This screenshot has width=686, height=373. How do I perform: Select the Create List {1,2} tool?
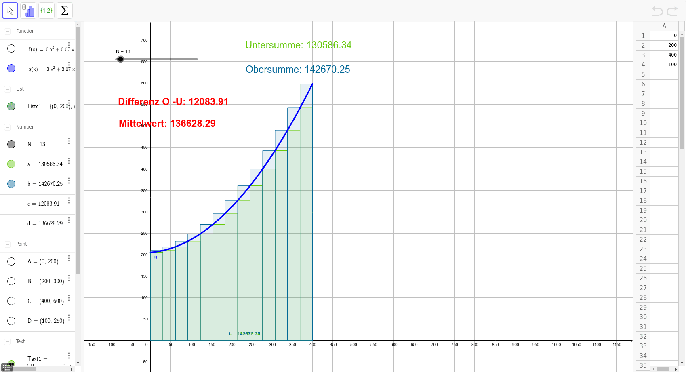click(x=46, y=11)
